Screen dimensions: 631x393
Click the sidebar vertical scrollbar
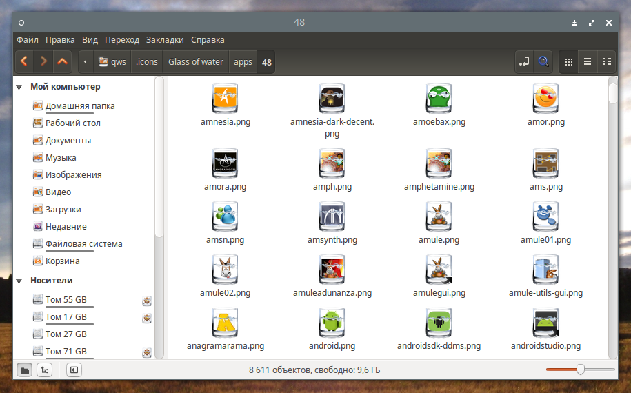click(159, 217)
